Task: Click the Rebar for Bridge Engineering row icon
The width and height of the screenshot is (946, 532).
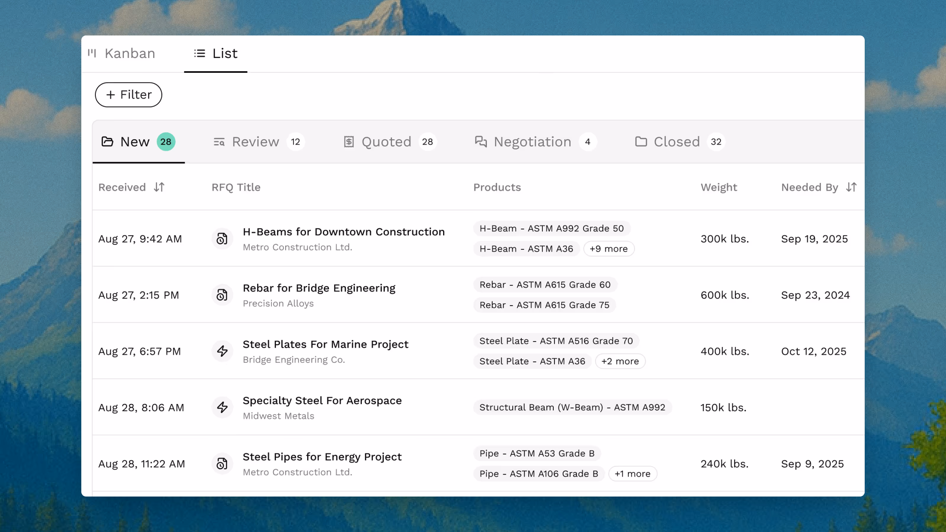Action: 222,295
